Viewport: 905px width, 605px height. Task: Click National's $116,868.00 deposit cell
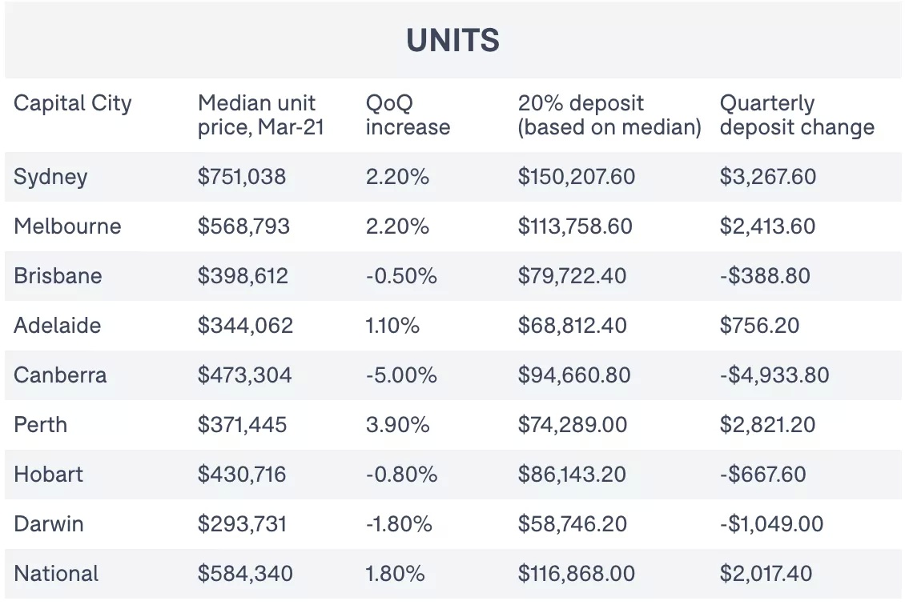click(576, 573)
